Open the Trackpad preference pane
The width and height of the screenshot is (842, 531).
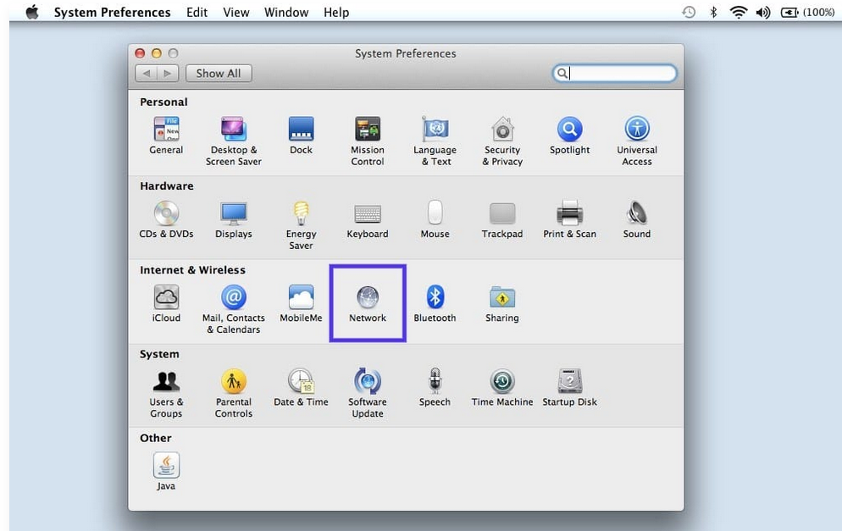tap(502, 219)
